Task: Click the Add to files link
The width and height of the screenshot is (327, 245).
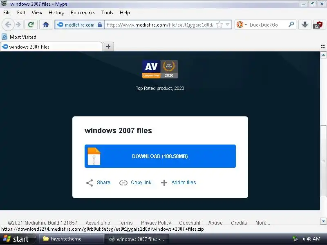Action: [x=184, y=183]
